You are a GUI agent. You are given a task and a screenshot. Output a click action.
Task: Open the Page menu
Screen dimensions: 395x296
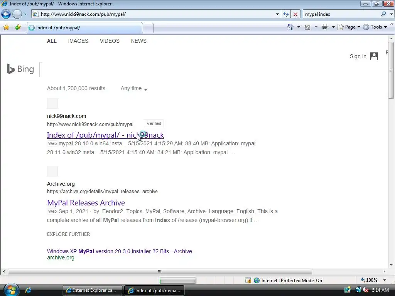[349, 27]
